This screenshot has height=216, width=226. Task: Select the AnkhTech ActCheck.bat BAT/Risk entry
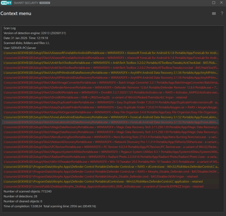coord(111,63)
